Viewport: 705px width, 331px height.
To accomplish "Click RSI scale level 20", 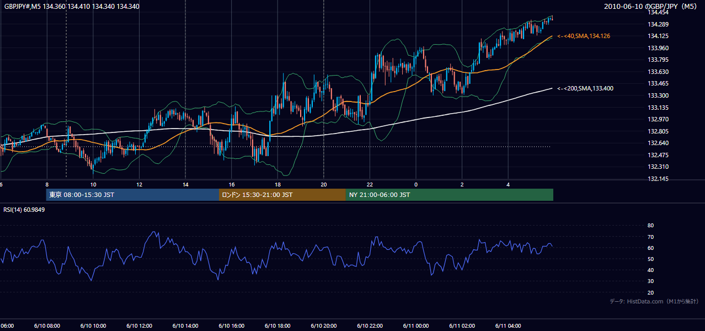I will tap(650, 292).
